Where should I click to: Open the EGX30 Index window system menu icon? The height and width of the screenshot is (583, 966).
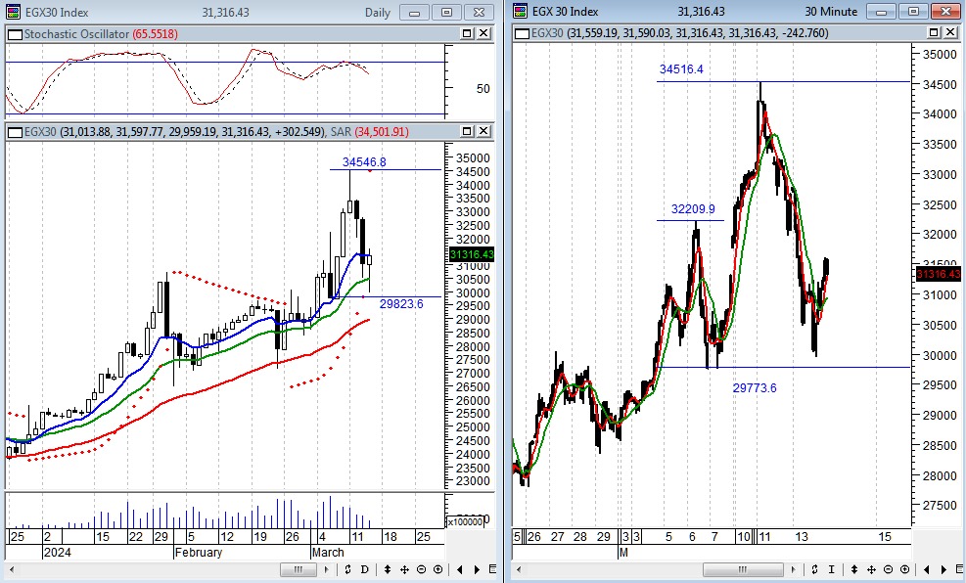click(11, 12)
